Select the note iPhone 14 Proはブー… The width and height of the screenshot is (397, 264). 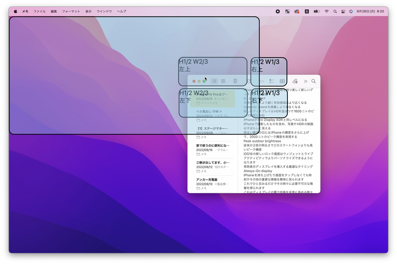pos(213,98)
